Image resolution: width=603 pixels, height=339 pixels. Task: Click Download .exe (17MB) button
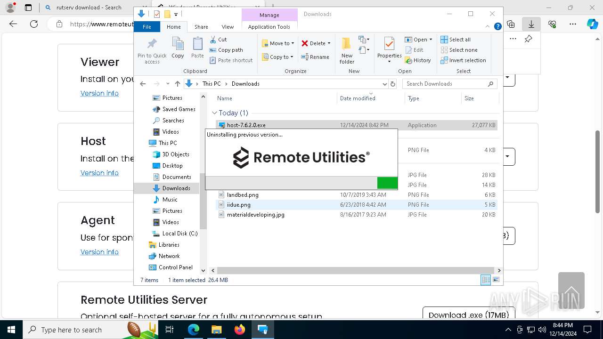coord(469,315)
